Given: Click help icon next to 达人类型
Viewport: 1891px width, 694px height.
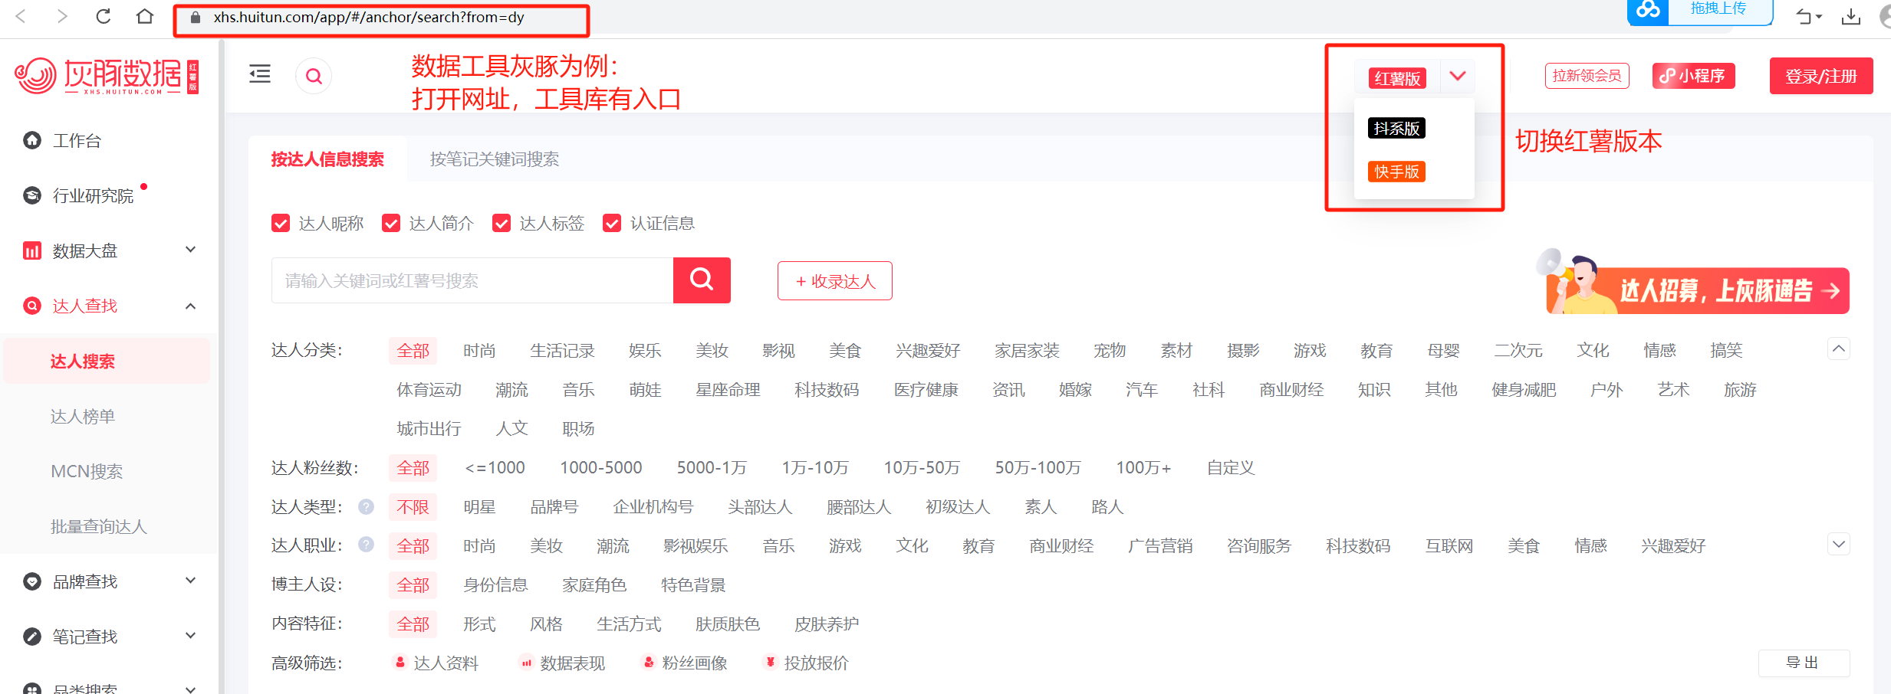Looking at the screenshot, I should (x=367, y=506).
